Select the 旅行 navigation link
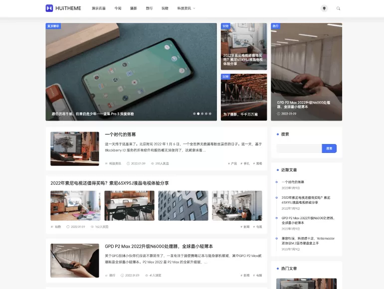 149,8
